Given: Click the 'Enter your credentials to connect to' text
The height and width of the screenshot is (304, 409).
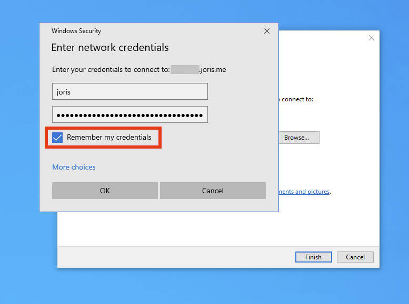Looking at the screenshot, I should click(111, 69).
